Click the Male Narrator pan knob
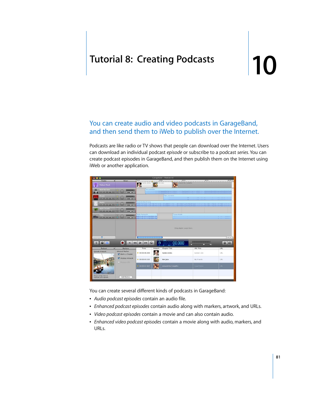Viewport: 315px width, 408px height. pos(122,192)
